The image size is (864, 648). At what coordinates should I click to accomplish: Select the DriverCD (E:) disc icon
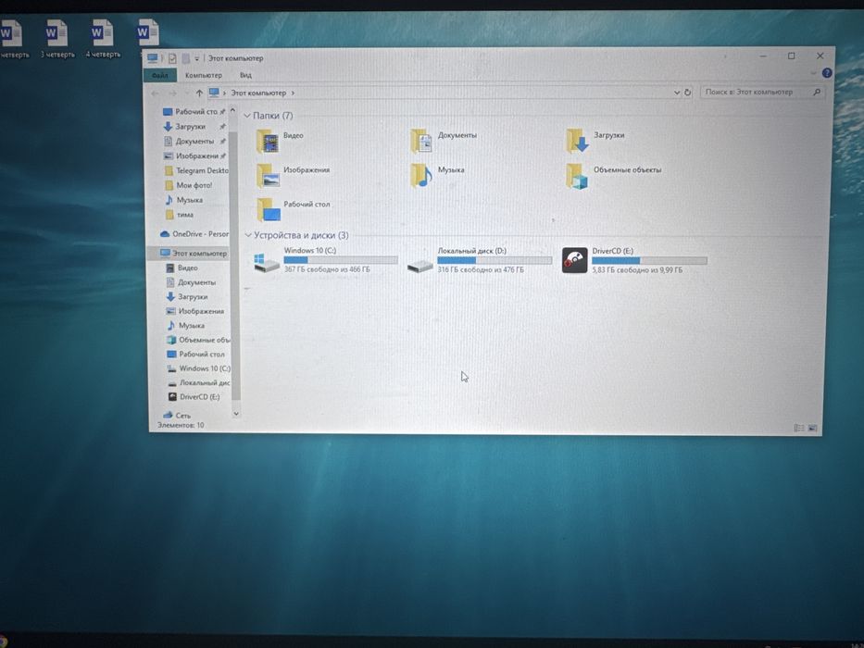pyautogui.click(x=575, y=260)
